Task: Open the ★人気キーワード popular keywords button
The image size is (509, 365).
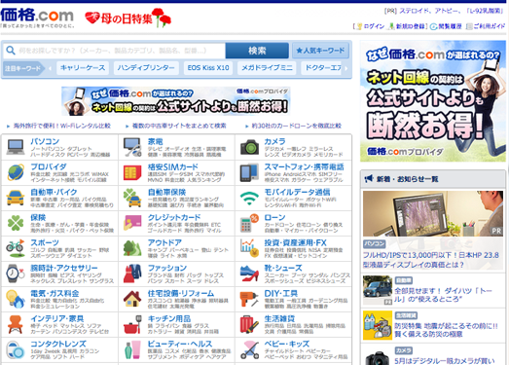Action: [x=320, y=51]
